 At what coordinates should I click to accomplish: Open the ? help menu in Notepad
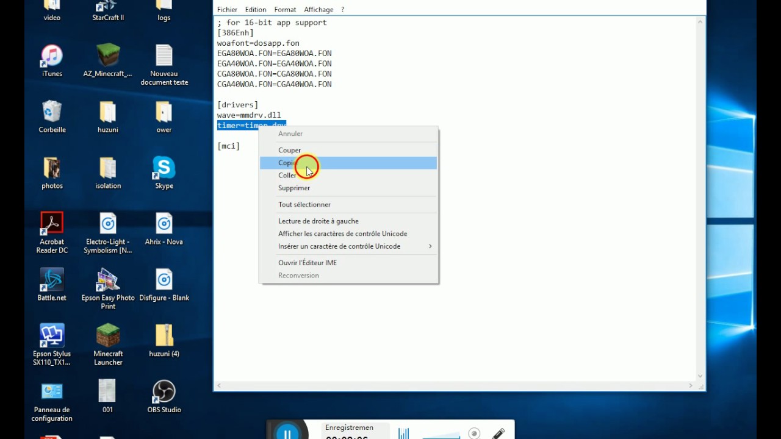(x=342, y=10)
